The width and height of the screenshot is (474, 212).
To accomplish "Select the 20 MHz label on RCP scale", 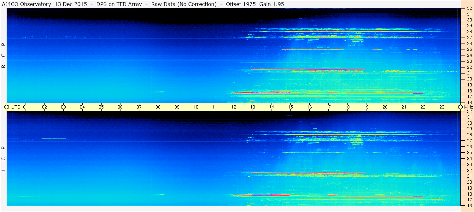I will (469, 79).
